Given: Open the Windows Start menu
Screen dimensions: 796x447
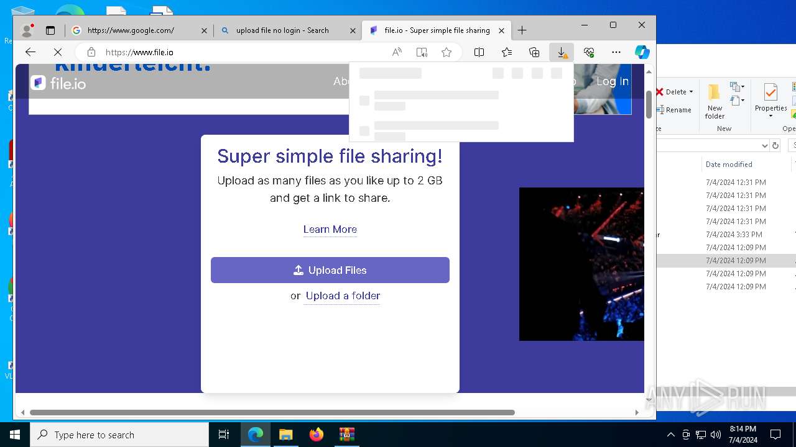Looking at the screenshot, I should coord(15,435).
